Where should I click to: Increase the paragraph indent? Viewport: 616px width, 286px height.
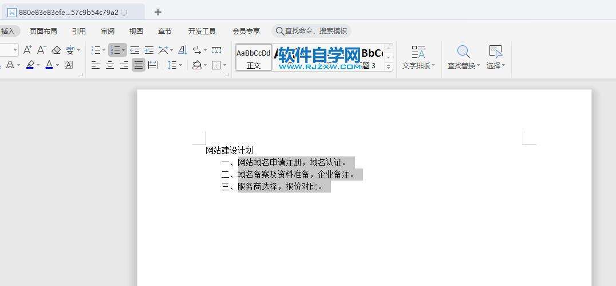tap(149, 50)
